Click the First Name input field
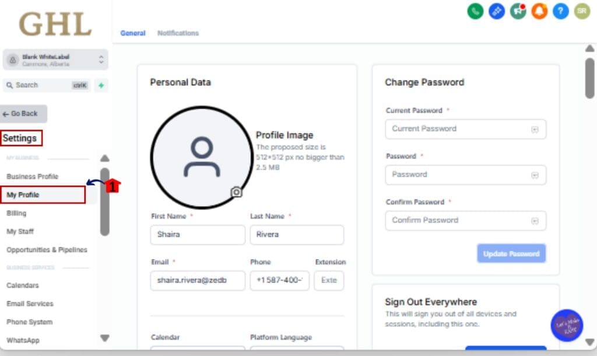 tap(197, 235)
